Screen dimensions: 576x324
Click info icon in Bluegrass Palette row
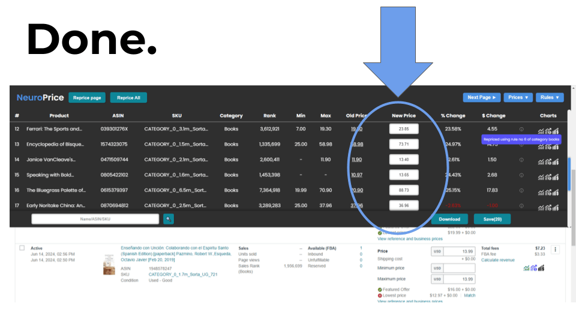[521, 191]
